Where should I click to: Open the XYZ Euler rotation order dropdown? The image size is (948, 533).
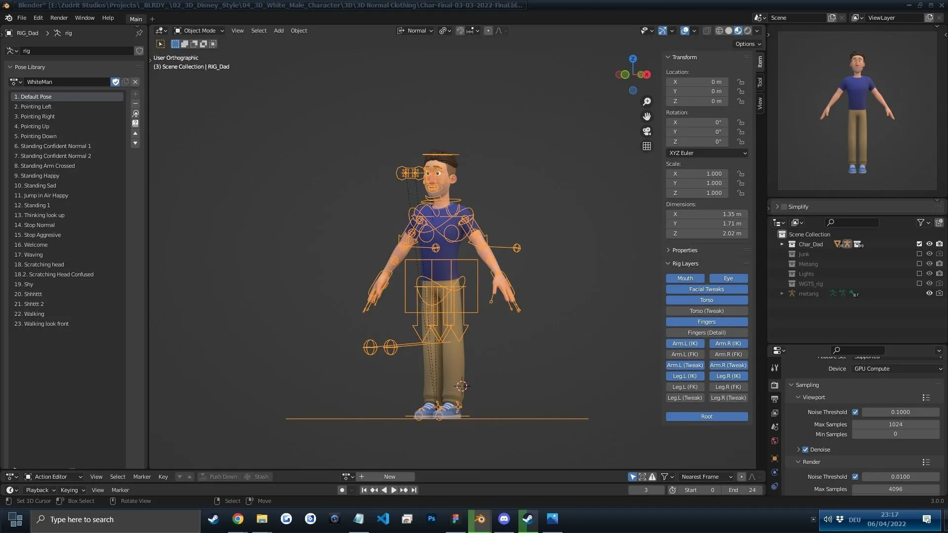click(707, 153)
